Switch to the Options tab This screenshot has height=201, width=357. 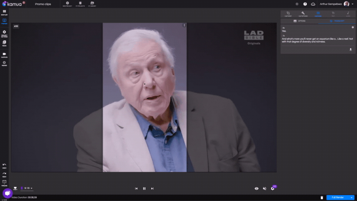point(300,21)
